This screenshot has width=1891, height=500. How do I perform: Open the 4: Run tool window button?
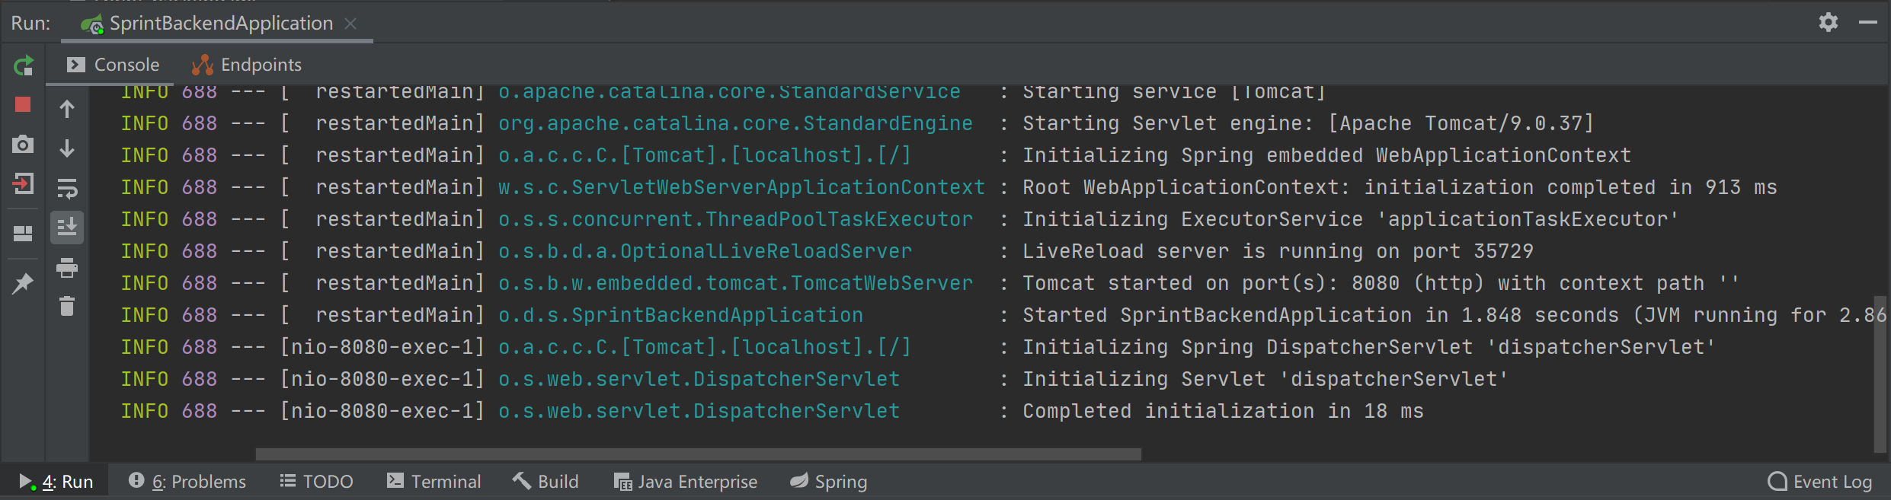[x=56, y=482]
